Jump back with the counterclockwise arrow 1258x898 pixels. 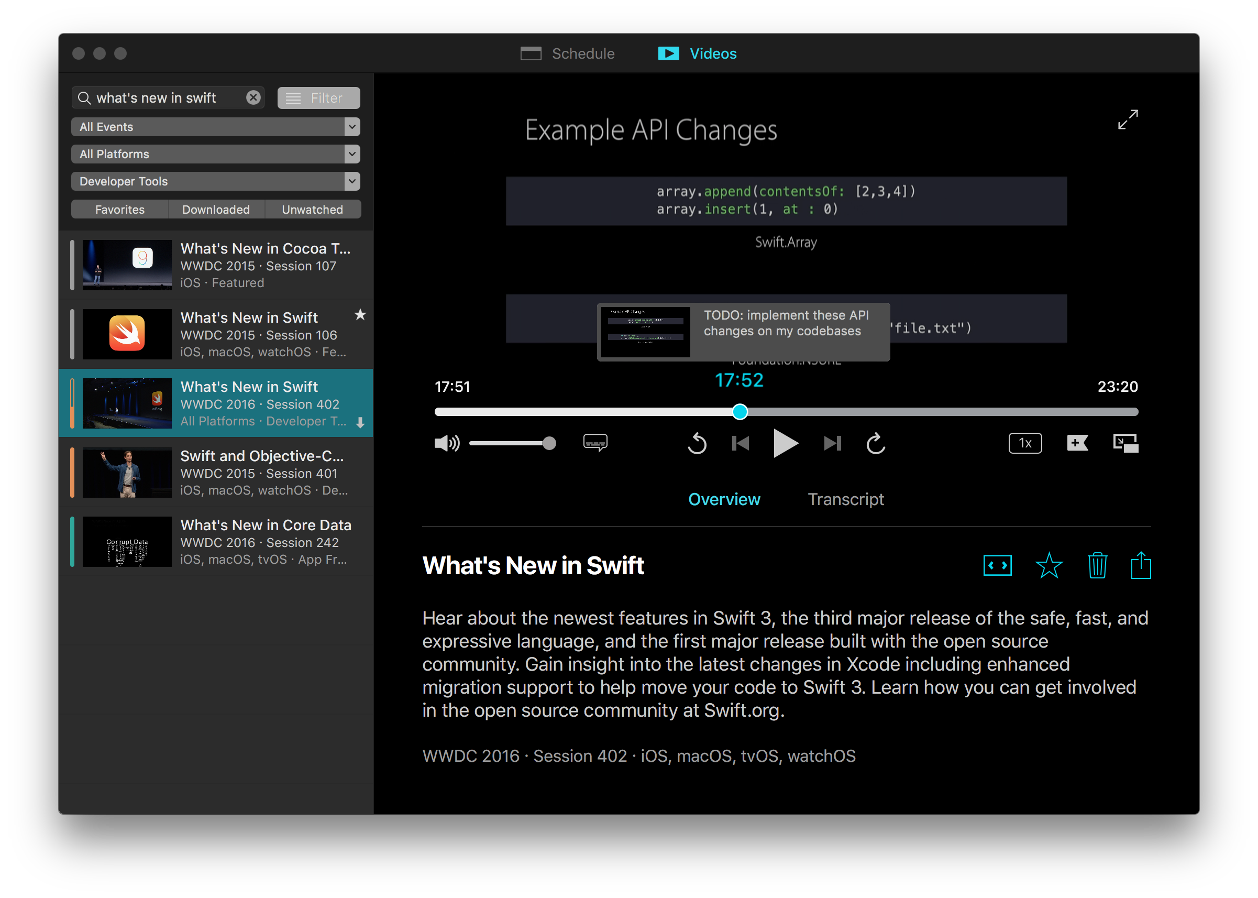(x=697, y=443)
